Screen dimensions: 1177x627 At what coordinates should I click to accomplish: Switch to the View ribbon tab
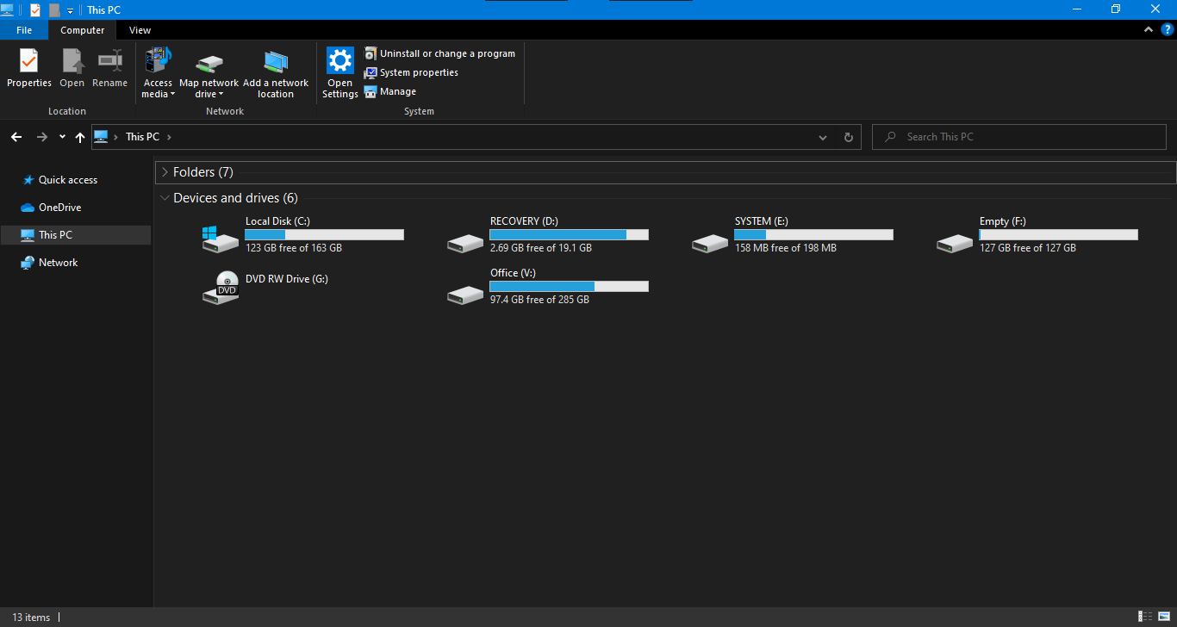[140, 30]
